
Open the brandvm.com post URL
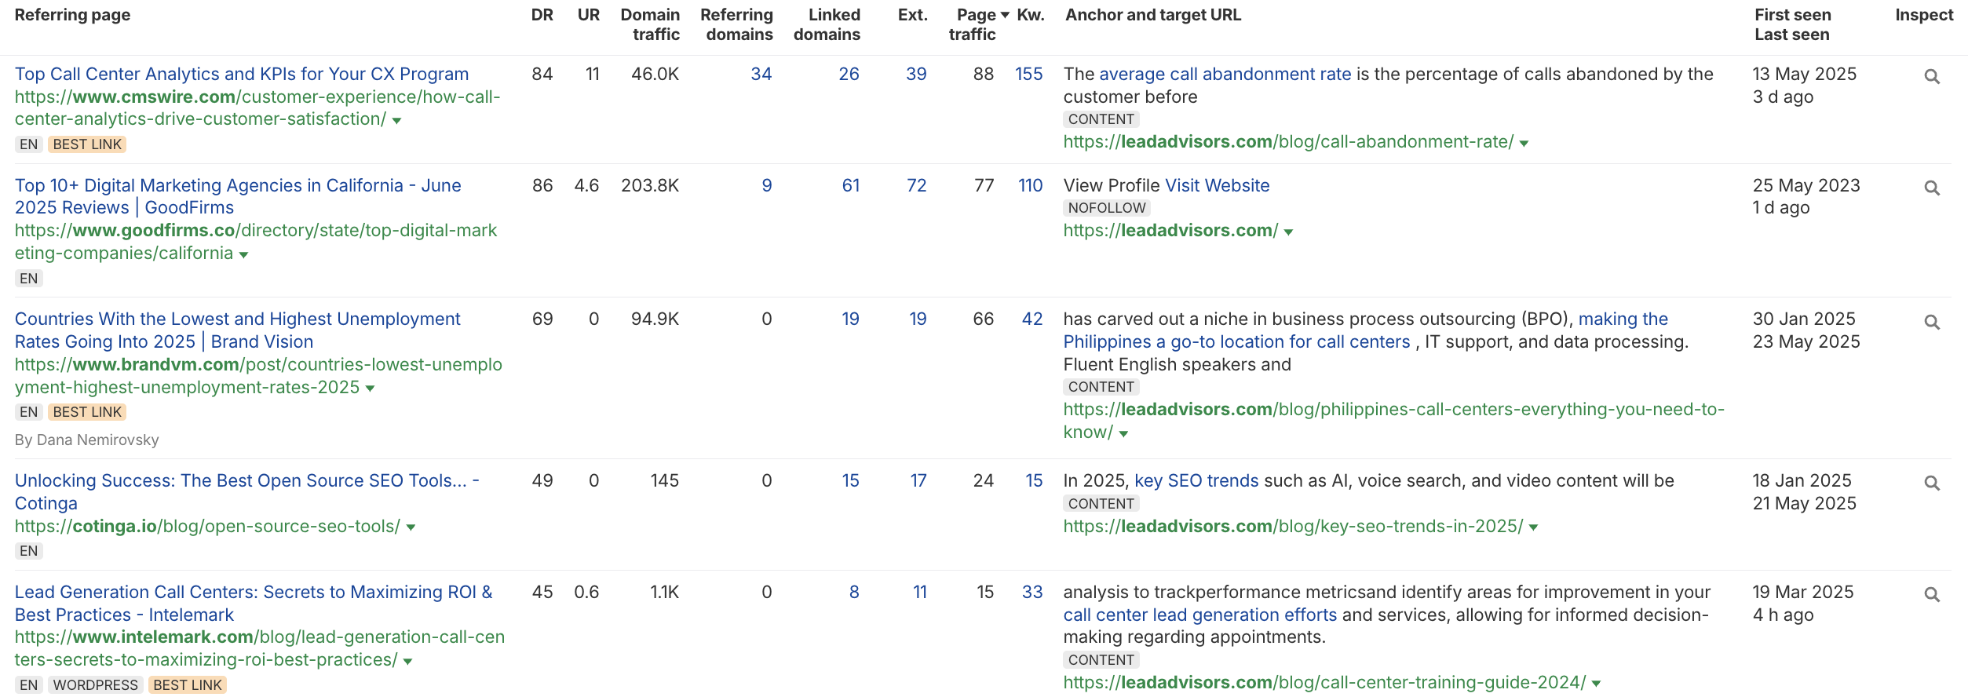click(258, 376)
